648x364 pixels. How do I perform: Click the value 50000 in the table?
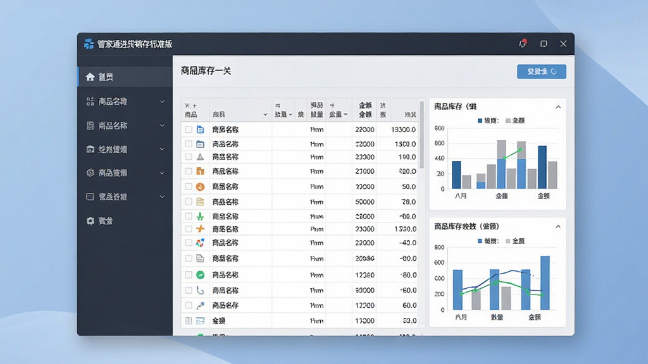coord(364,202)
